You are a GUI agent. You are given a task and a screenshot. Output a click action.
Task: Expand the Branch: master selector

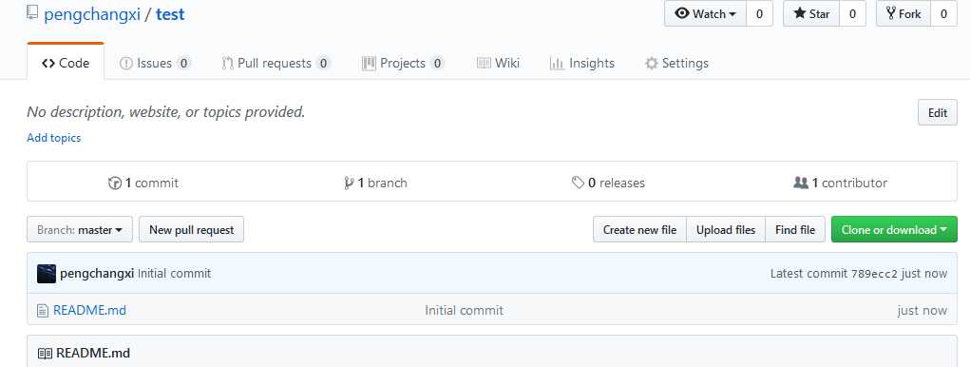(80, 229)
